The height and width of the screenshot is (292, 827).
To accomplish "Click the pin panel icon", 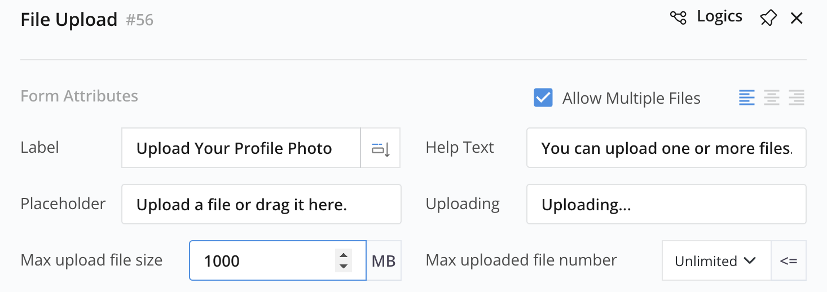I will pos(768,19).
